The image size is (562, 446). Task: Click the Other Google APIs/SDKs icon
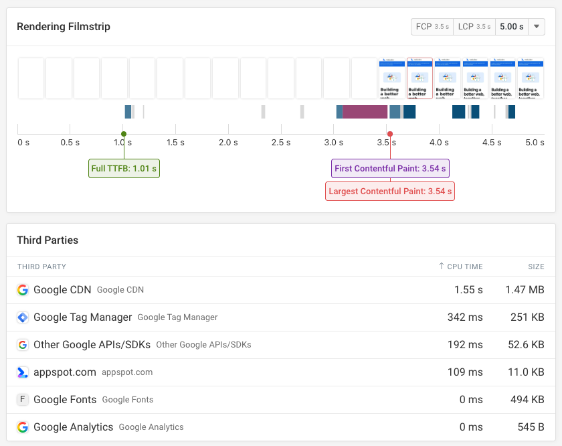(23, 345)
